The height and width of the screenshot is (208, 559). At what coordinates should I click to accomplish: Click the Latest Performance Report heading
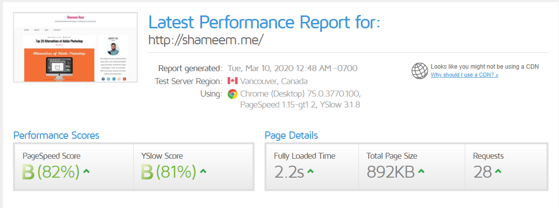[264, 22]
